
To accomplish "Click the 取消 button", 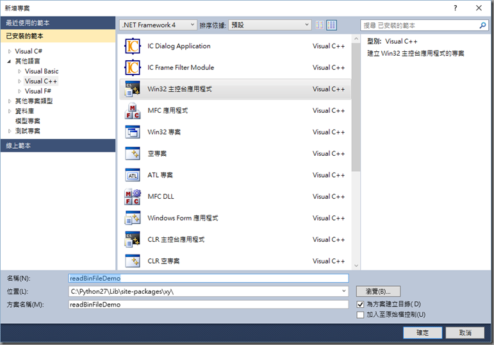I will point(465,333).
